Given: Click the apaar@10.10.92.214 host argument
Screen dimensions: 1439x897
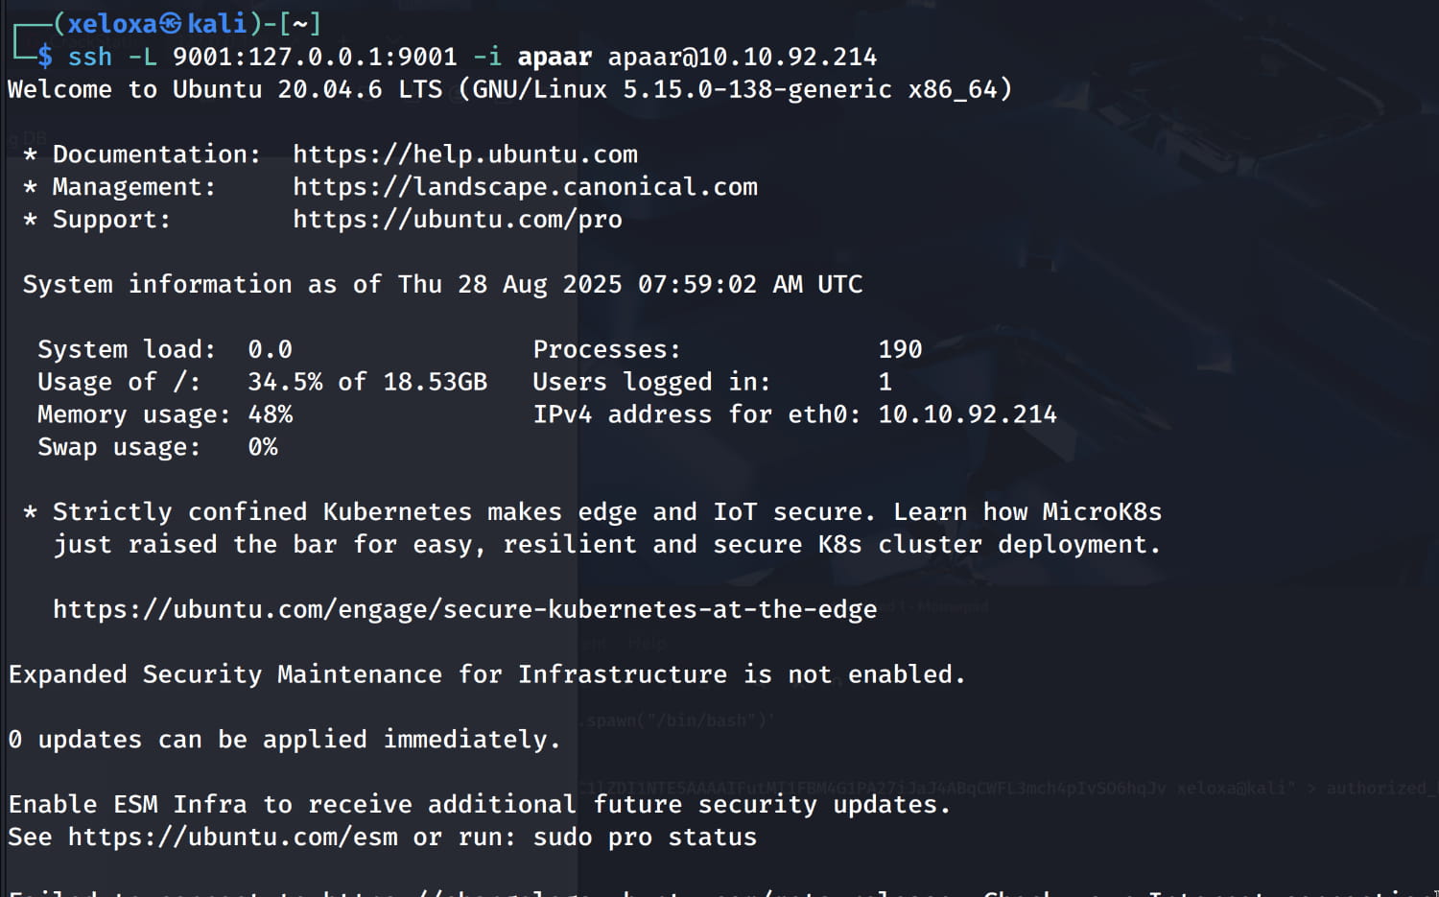Looking at the screenshot, I should pyautogui.click(x=742, y=58).
